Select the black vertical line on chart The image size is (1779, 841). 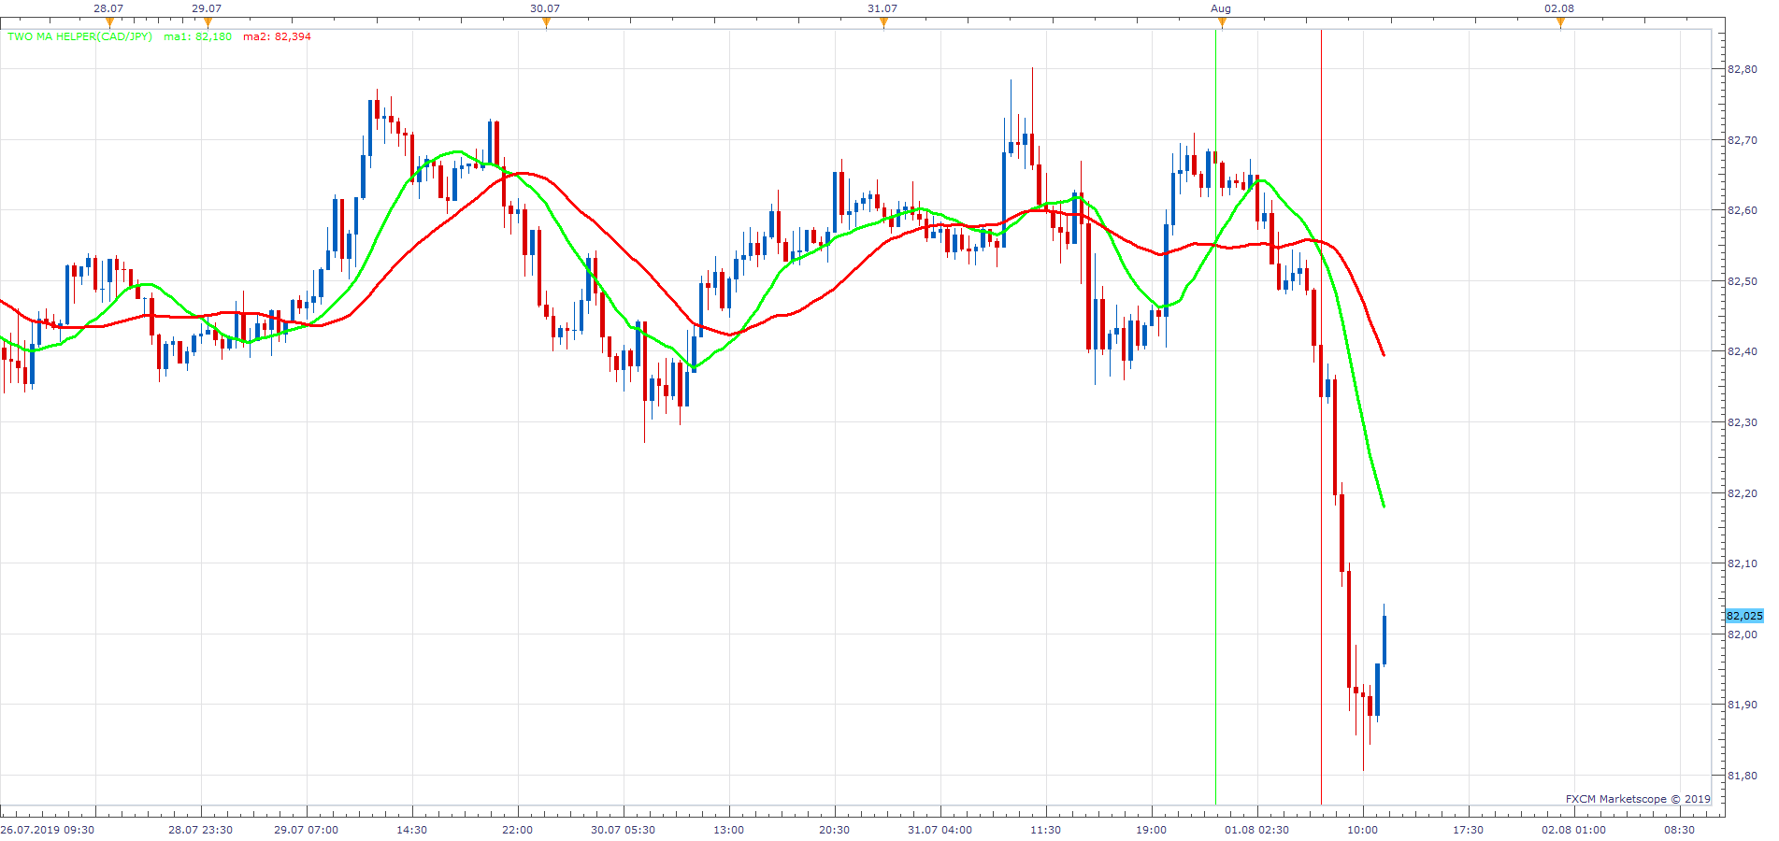click(x=1321, y=416)
